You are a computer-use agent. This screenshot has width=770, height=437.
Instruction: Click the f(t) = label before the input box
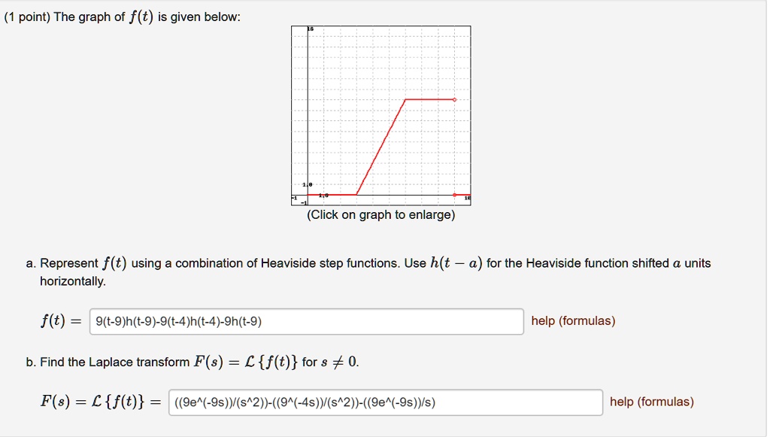59,320
